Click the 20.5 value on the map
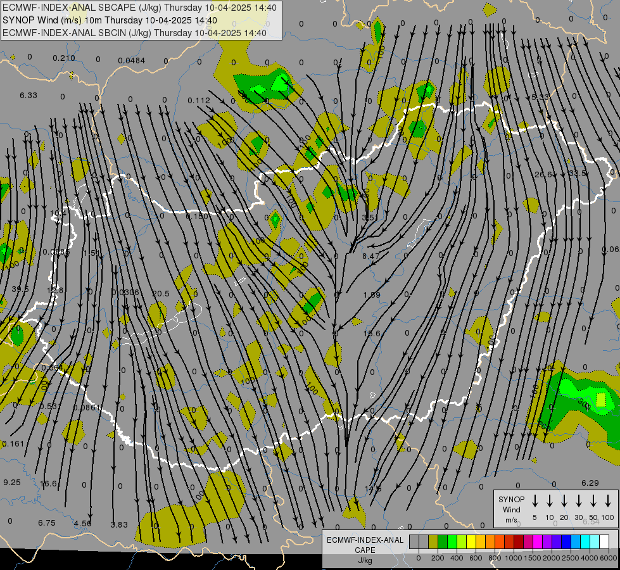The image size is (620, 570). (160, 293)
